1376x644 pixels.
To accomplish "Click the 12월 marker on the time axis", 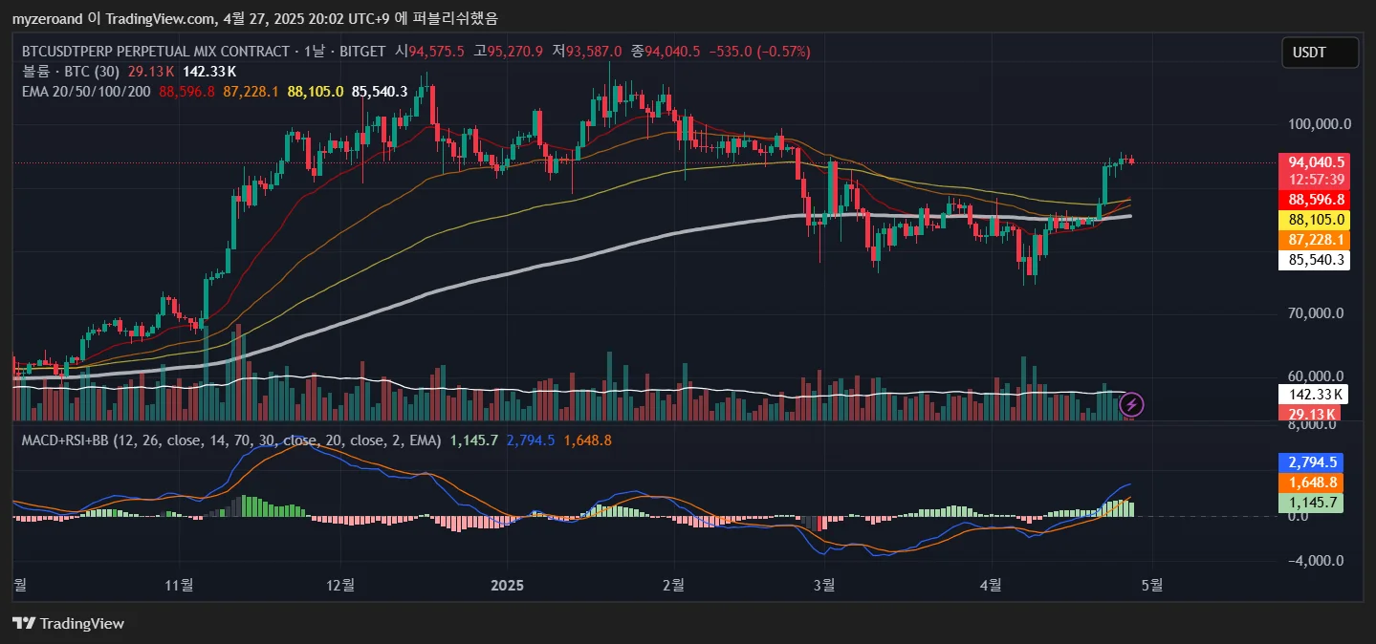I will pos(340,583).
